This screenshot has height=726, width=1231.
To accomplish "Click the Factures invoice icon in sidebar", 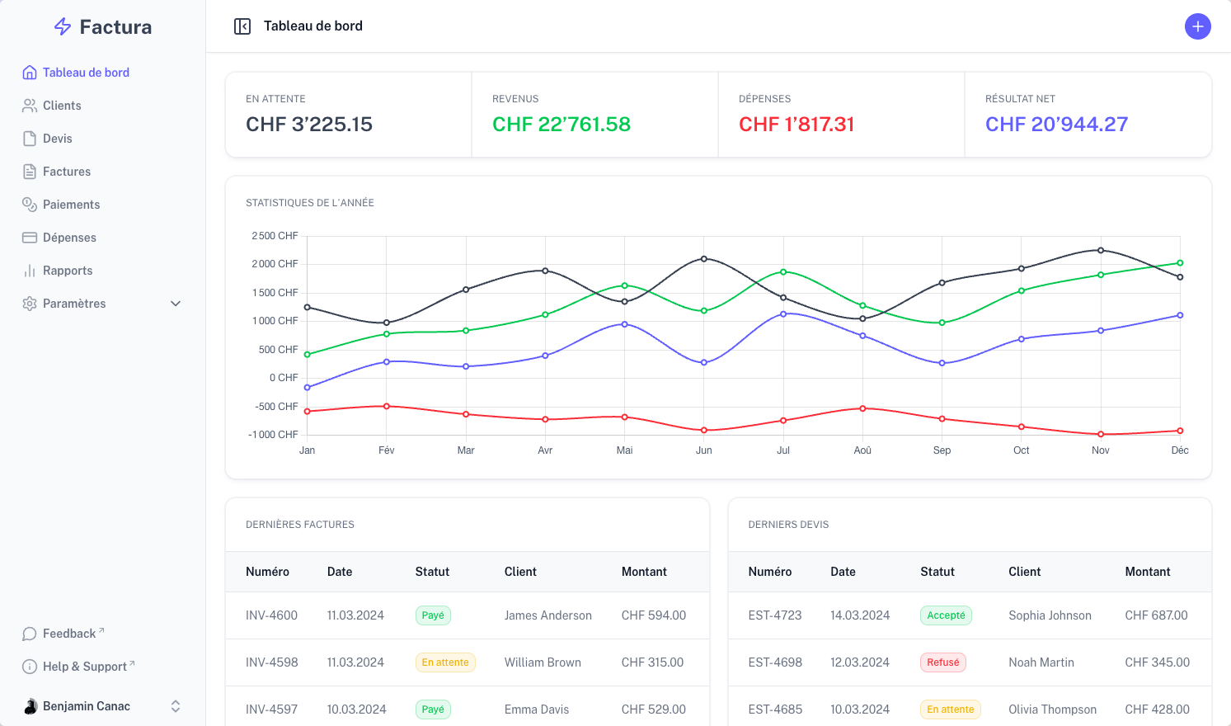I will (x=30, y=172).
